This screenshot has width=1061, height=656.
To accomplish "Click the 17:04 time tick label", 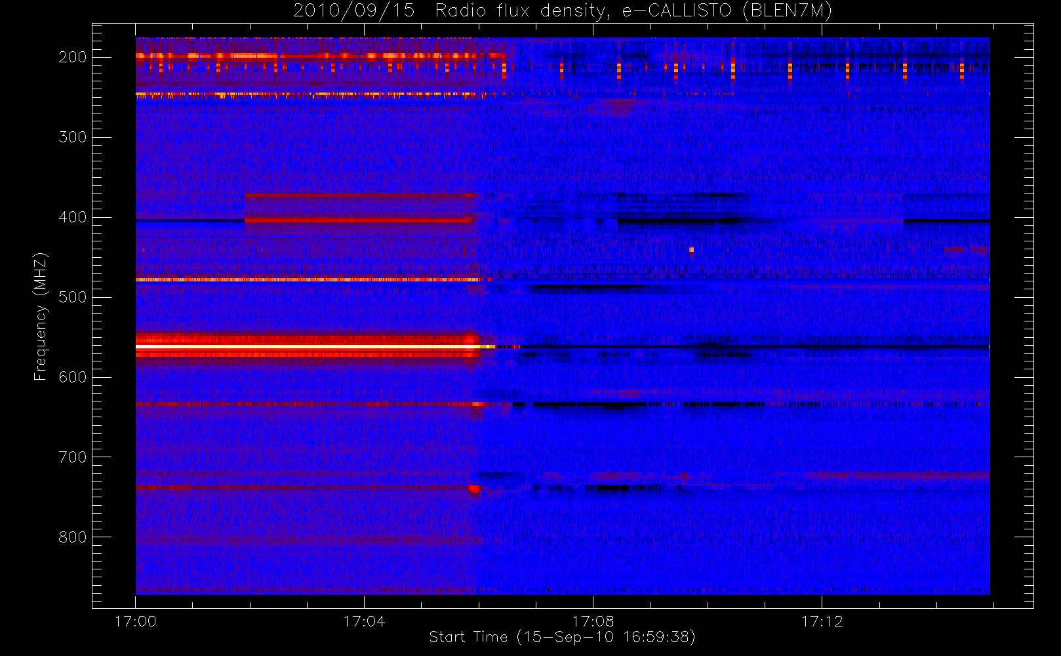I will [x=364, y=621].
